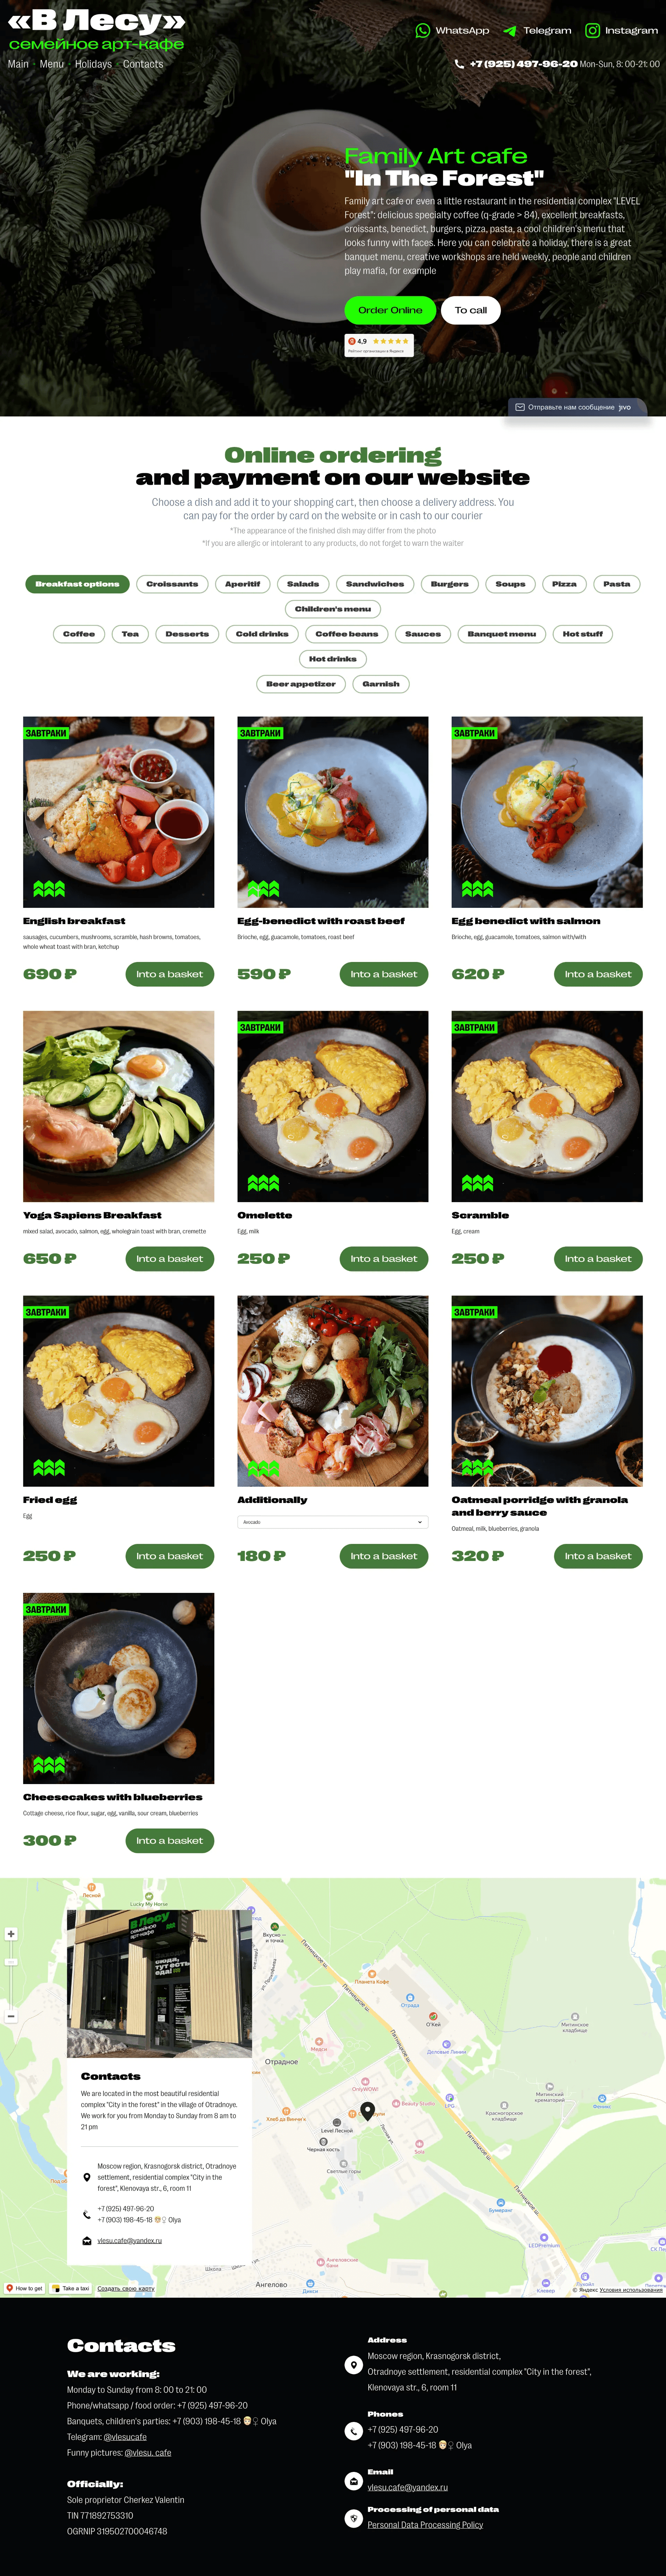Click the cafe location pin on map
The width and height of the screenshot is (666, 2576).
[367, 2111]
